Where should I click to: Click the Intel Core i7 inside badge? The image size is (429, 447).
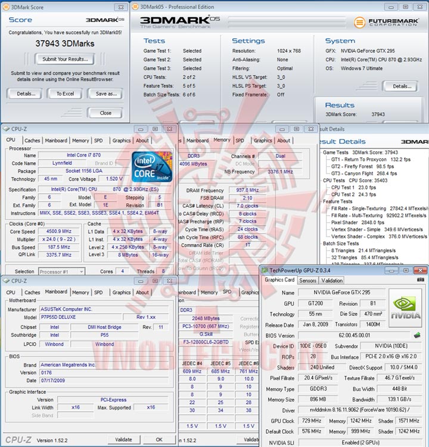coord(152,167)
